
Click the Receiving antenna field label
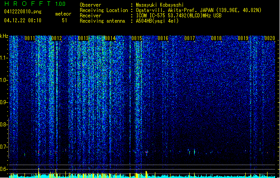[102, 21]
